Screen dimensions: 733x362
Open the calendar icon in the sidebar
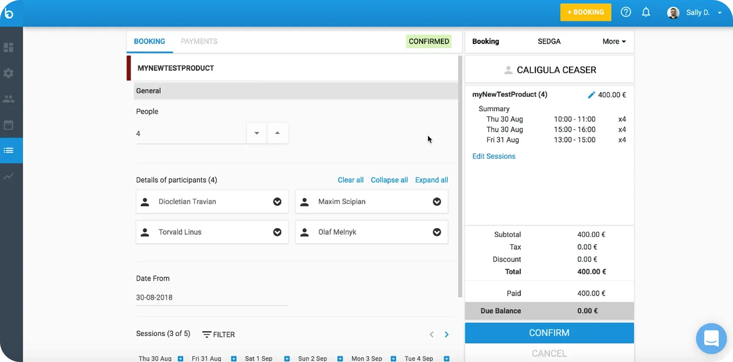point(9,125)
